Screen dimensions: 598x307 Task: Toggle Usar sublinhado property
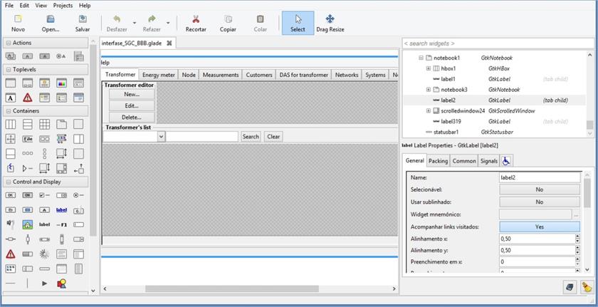tap(539, 202)
